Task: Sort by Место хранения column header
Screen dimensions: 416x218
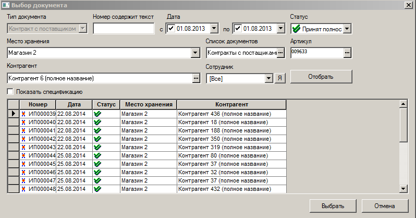Action: tap(149, 105)
